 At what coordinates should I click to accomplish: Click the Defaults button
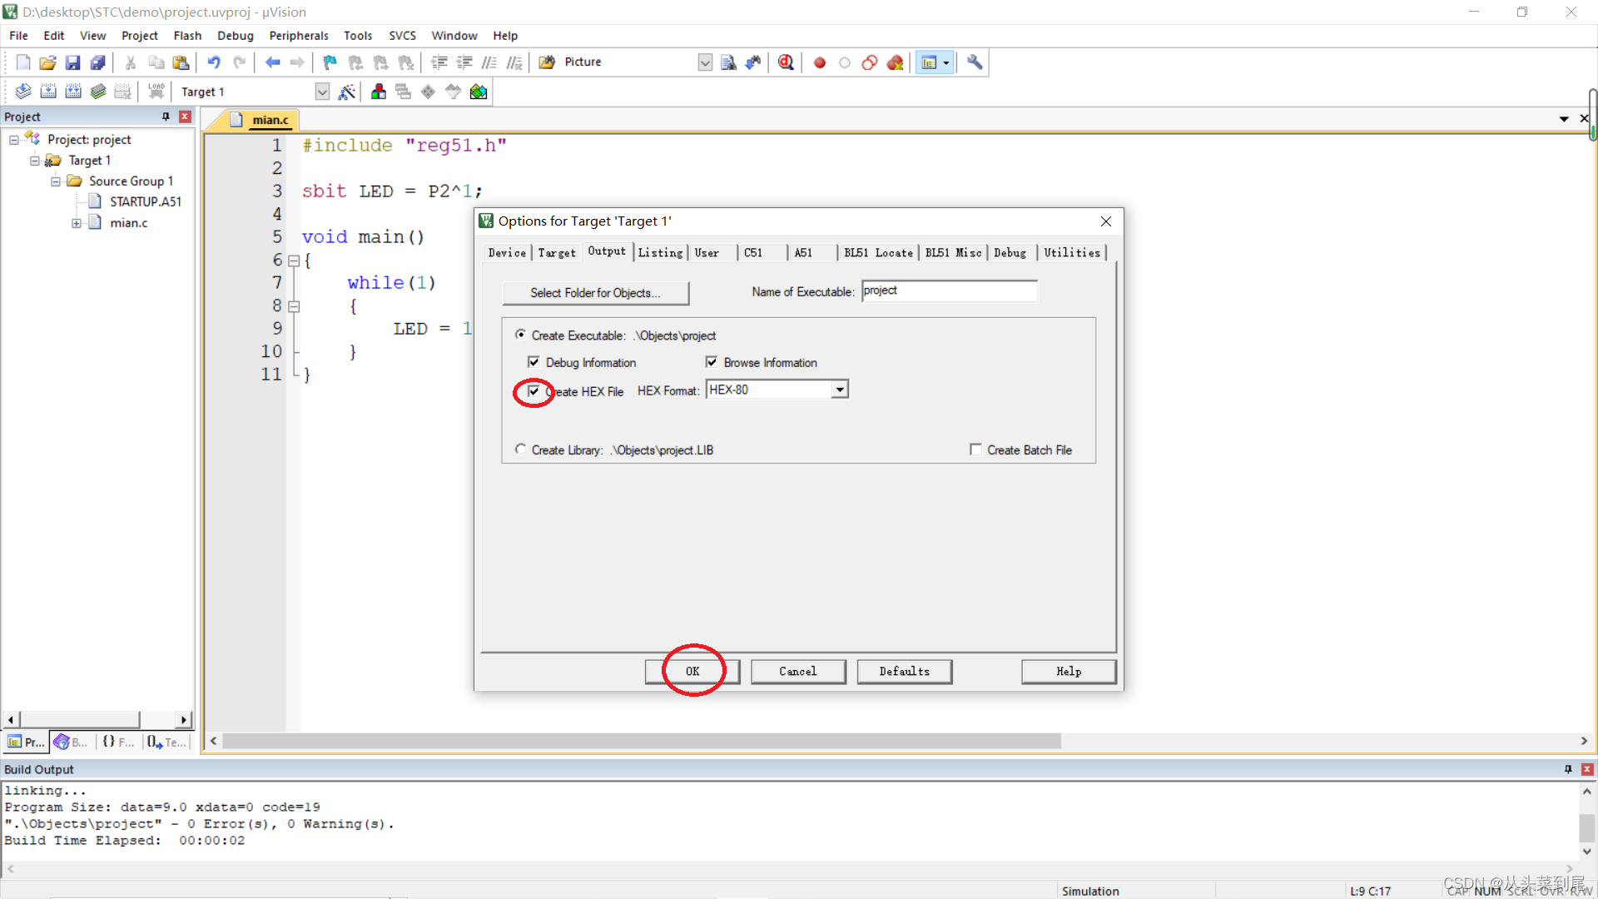(x=905, y=672)
